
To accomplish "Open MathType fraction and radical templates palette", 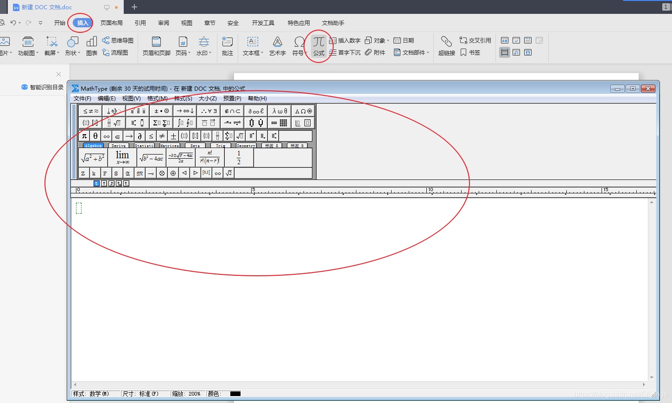I will tap(114, 123).
